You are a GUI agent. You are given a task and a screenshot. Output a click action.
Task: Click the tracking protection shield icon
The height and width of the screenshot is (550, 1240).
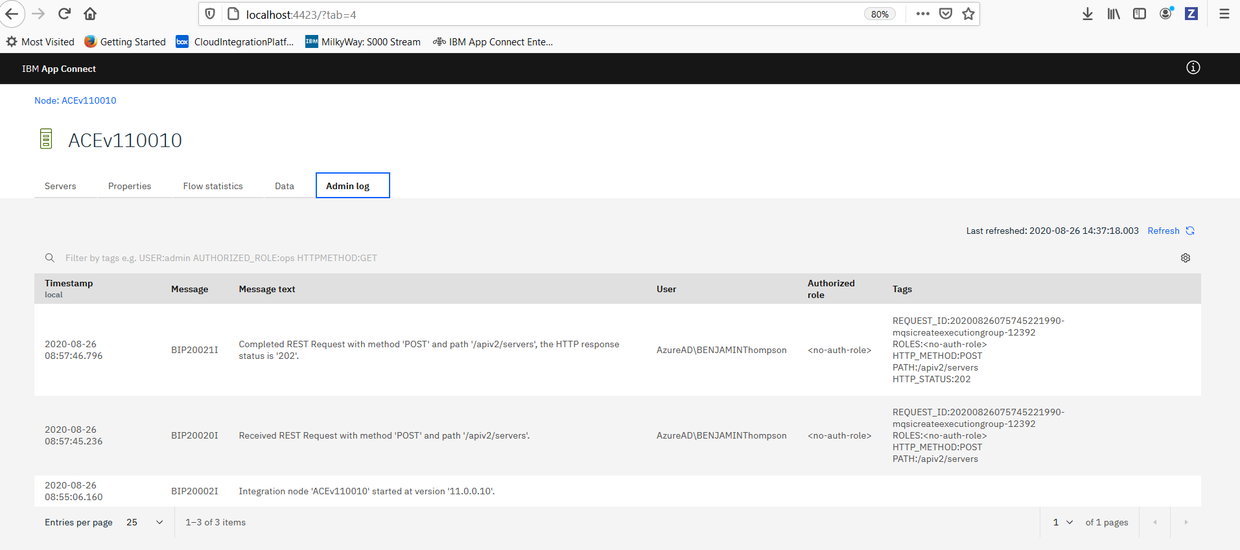coord(210,14)
